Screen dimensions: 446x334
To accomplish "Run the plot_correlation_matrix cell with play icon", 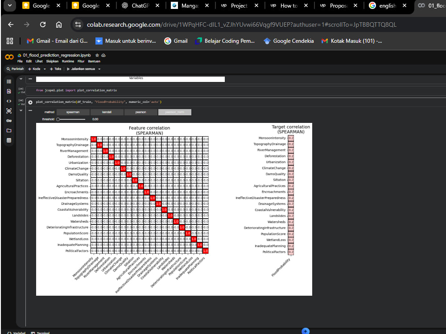I will 30,102.
